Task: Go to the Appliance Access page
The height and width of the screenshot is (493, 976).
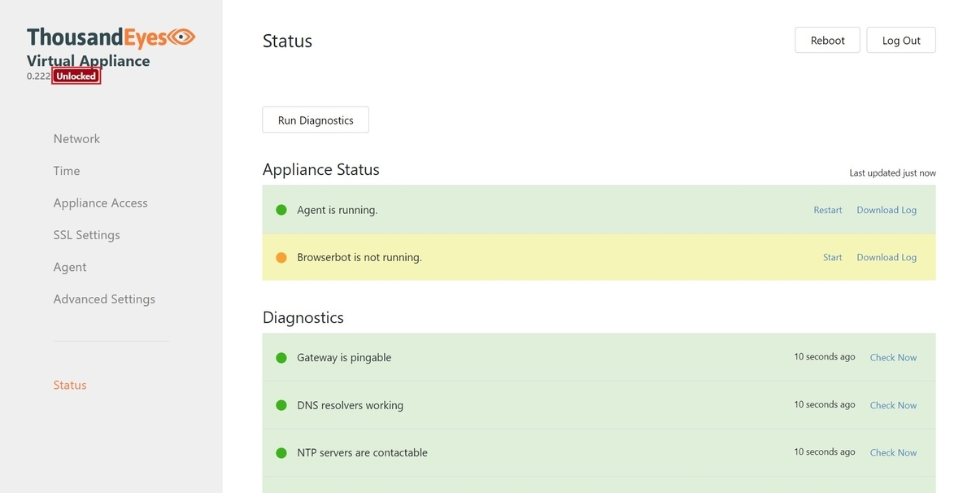Action: click(x=100, y=203)
